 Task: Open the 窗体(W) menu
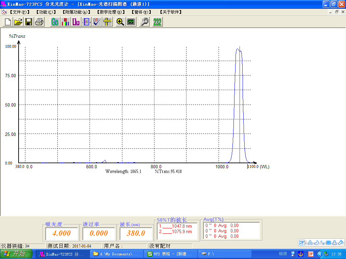[x=141, y=12]
